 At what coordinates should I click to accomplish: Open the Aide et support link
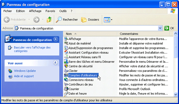(24, 76)
